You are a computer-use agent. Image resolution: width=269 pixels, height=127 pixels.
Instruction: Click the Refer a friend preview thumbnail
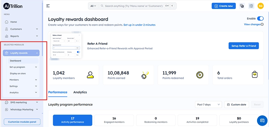[66, 46]
